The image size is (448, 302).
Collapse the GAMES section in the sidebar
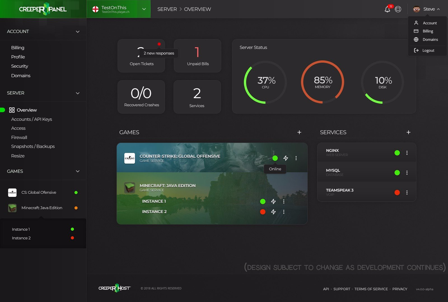78,171
